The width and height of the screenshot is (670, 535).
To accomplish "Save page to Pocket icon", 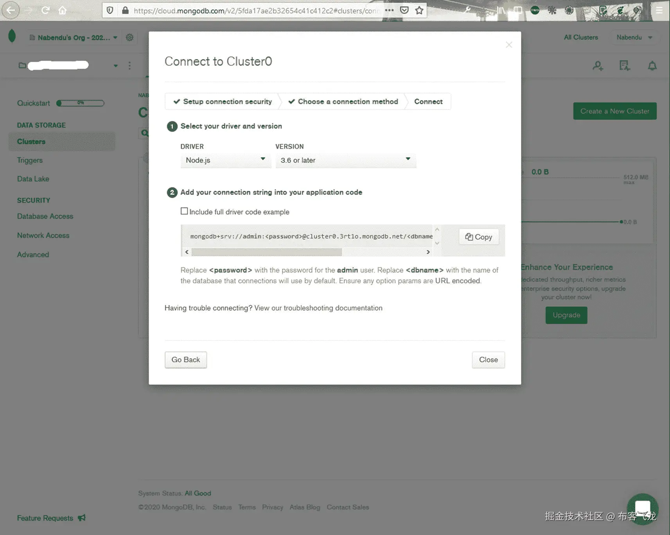I will coord(404,10).
